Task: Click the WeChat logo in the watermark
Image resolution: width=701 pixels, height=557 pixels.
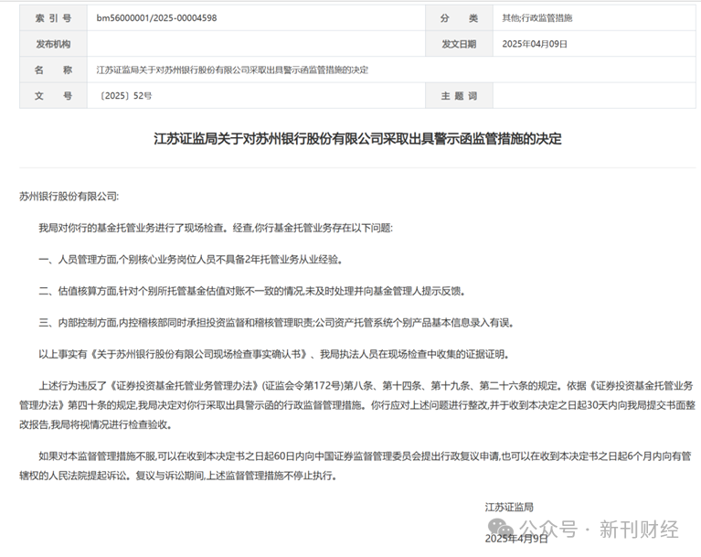Action: pos(500,529)
